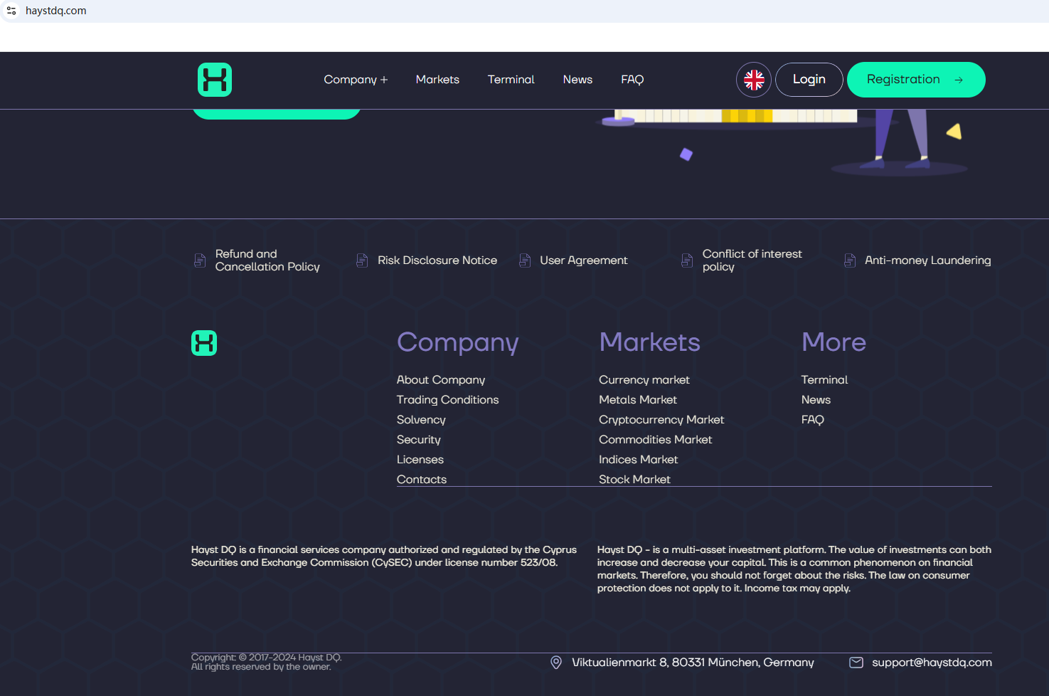The width and height of the screenshot is (1049, 696).
Task: Open the Markets navigation item
Action: [437, 80]
